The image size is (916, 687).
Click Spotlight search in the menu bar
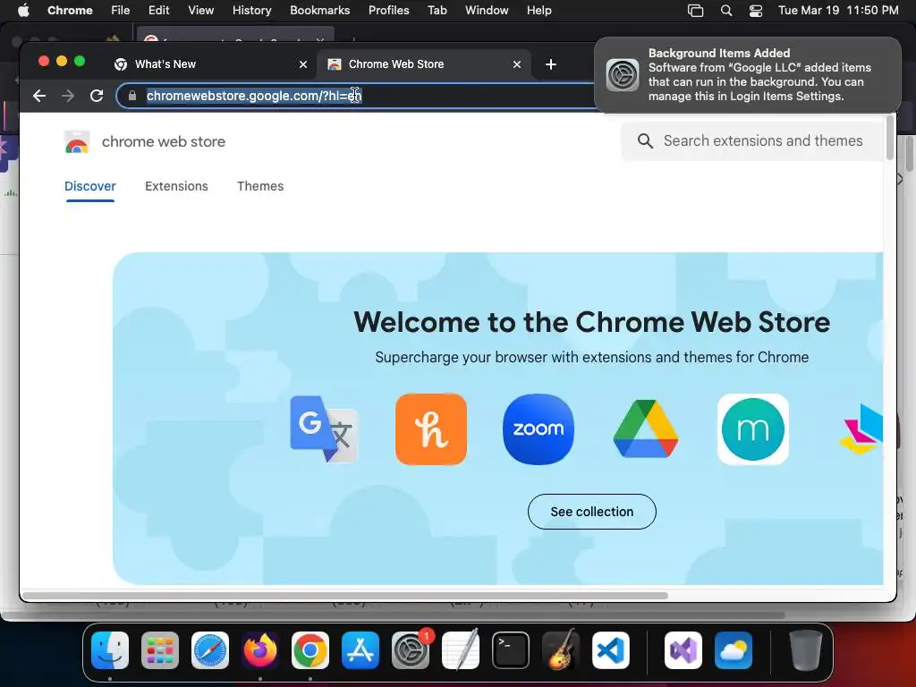(x=726, y=11)
